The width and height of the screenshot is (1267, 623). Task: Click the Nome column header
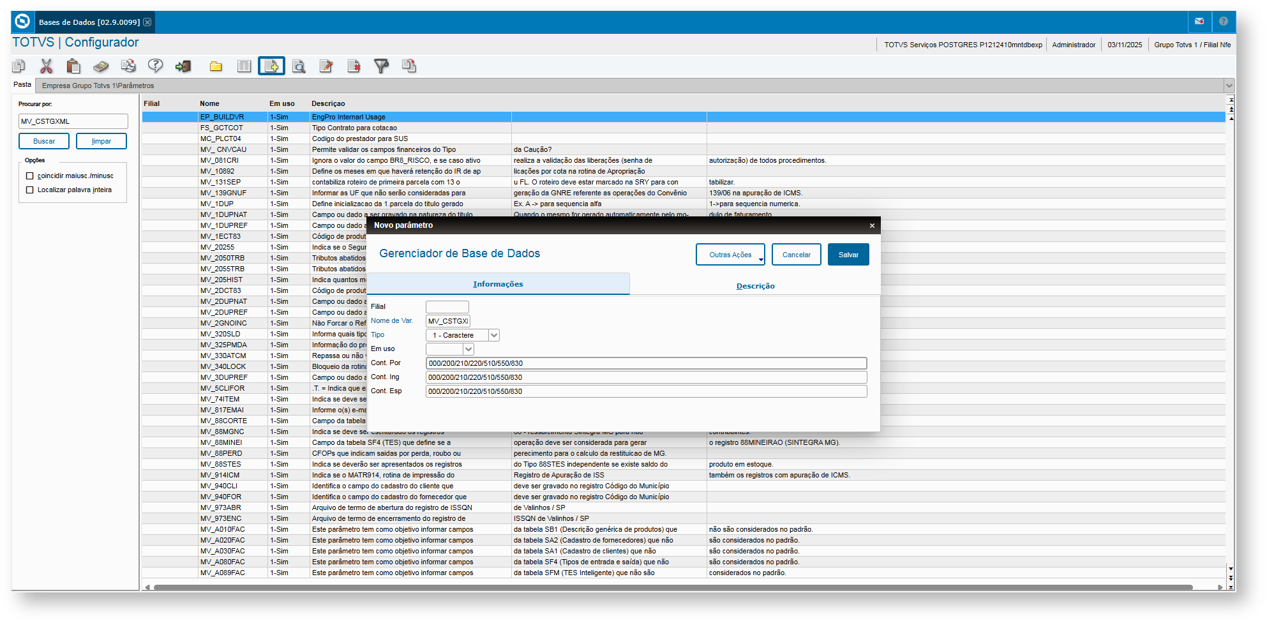coord(209,103)
